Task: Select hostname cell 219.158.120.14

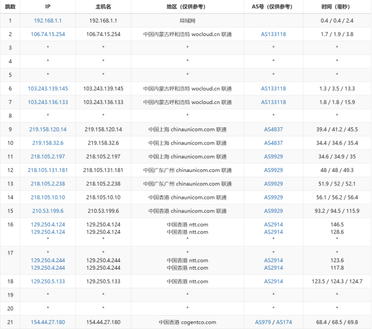Action: (x=103, y=130)
